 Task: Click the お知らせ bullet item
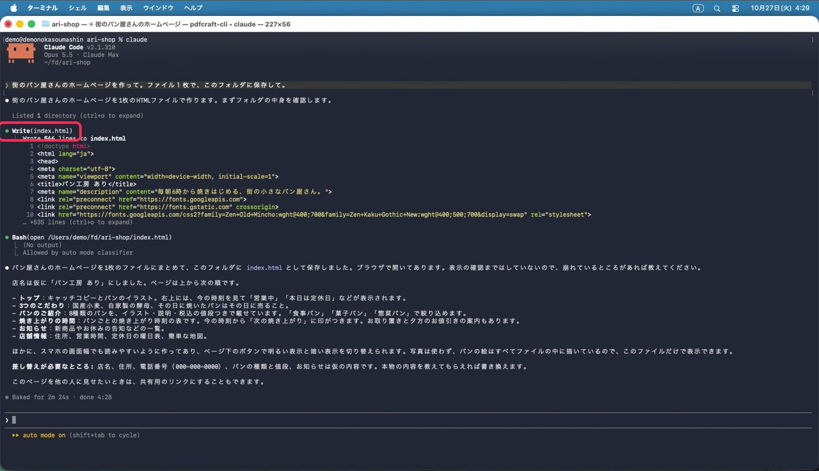pos(89,328)
